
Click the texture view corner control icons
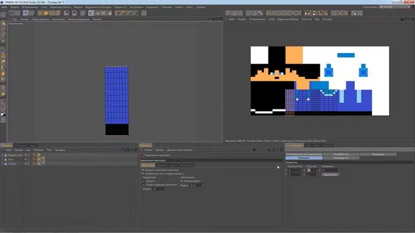[407, 19]
